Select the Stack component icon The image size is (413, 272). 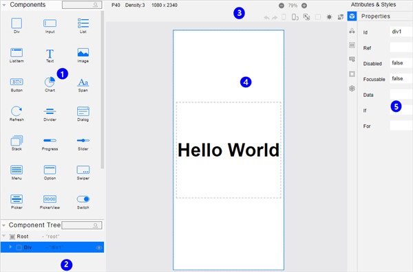17,141
